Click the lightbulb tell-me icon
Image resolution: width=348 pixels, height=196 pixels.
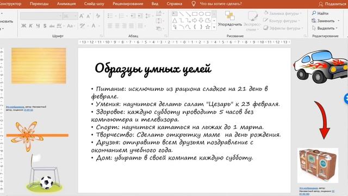pos(194,4)
